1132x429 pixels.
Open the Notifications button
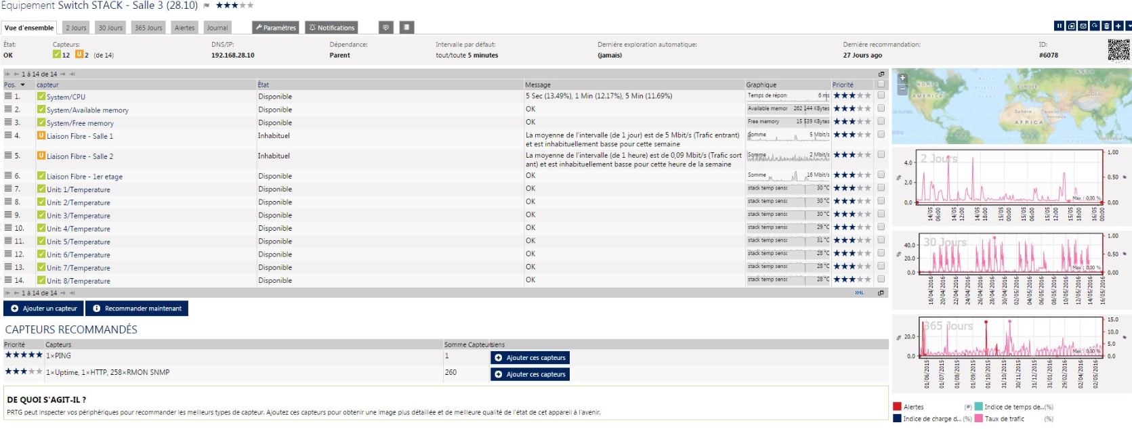tap(331, 28)
